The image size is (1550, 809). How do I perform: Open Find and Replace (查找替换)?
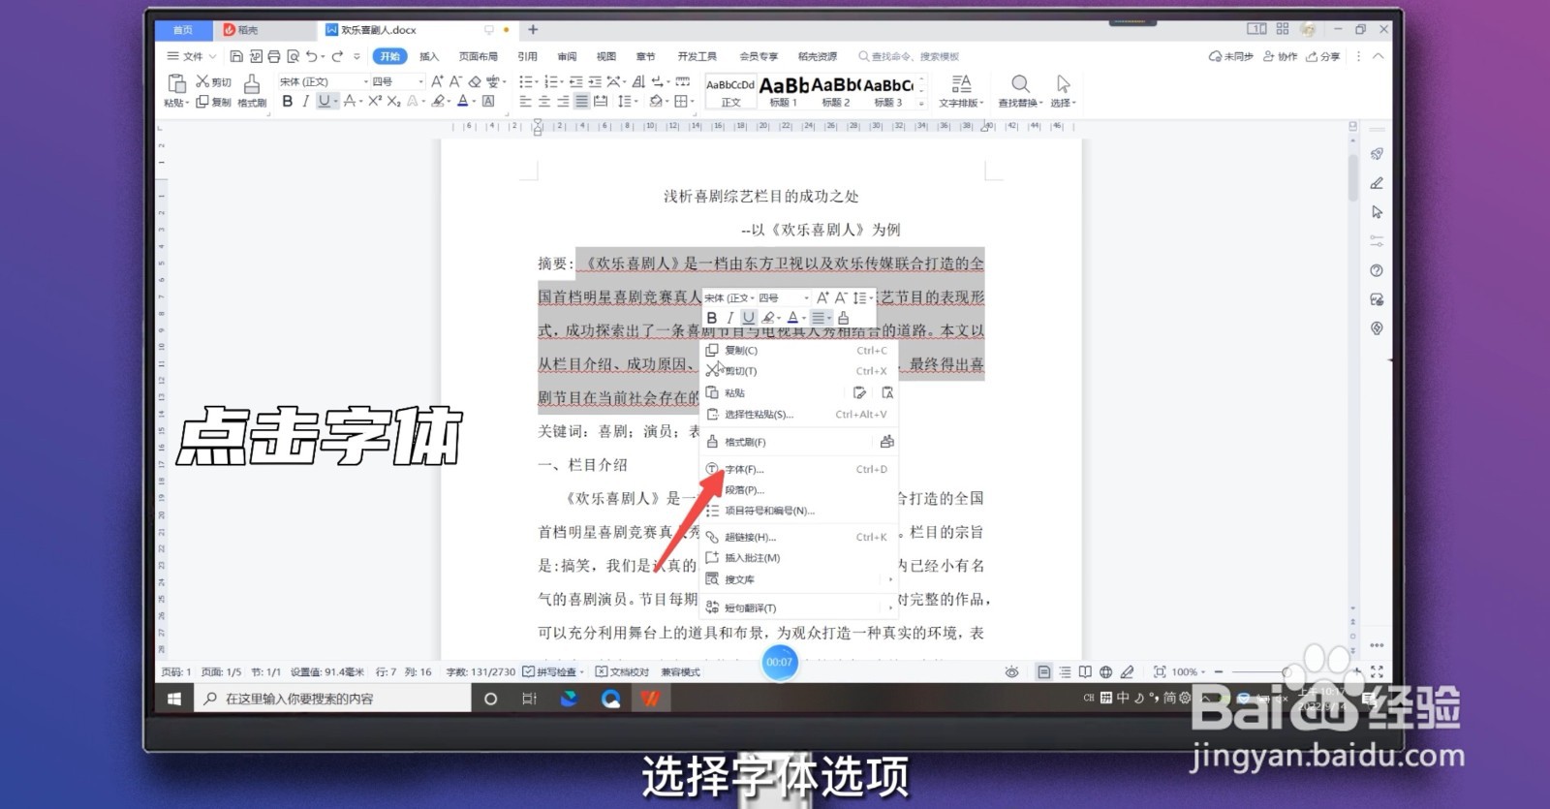[1021, 90]
